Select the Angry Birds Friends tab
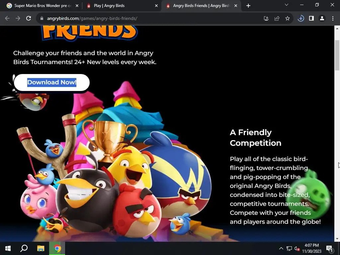Image resolution: width=340 pixels, height=255 pixels. click(201, 6)
